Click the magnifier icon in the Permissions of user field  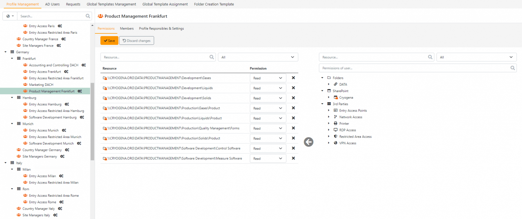point(513,68)
